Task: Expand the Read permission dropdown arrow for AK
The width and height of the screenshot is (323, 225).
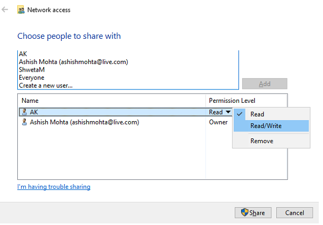Action: 228,112
